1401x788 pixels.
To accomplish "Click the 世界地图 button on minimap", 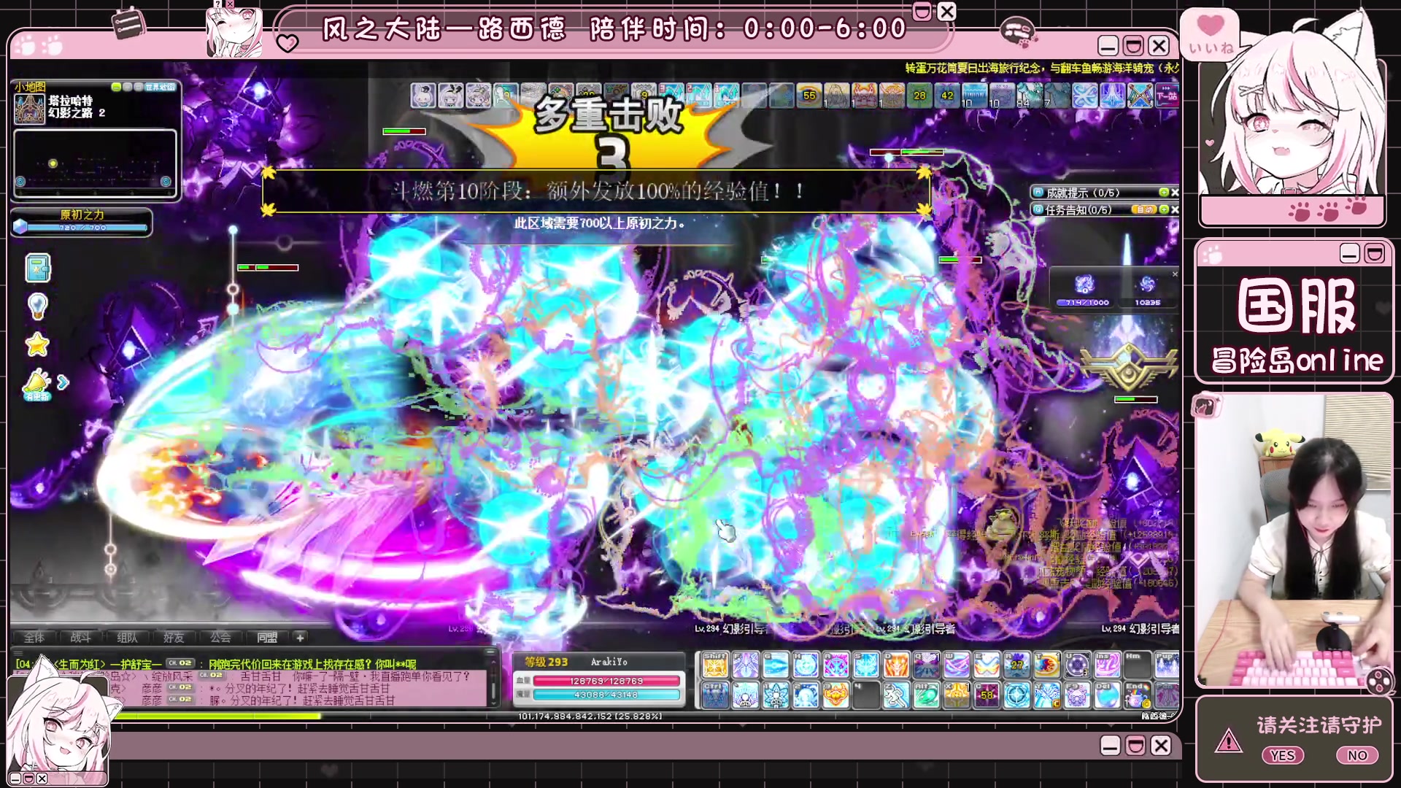I will pyautogui.click(x=161, y=87).
